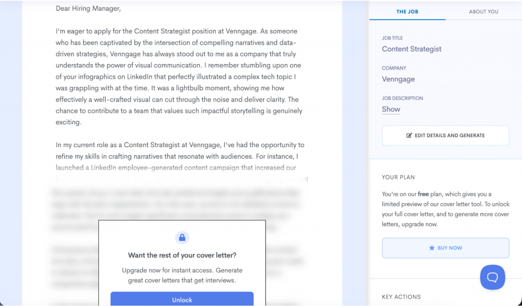Show the hidden job description
Screen dimensions: 522x306
pos(391,109)
